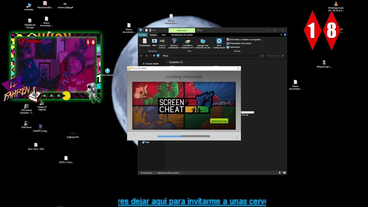Go forward in File Explorer
The width and height of the screenshot is (368, 207).
146,56
